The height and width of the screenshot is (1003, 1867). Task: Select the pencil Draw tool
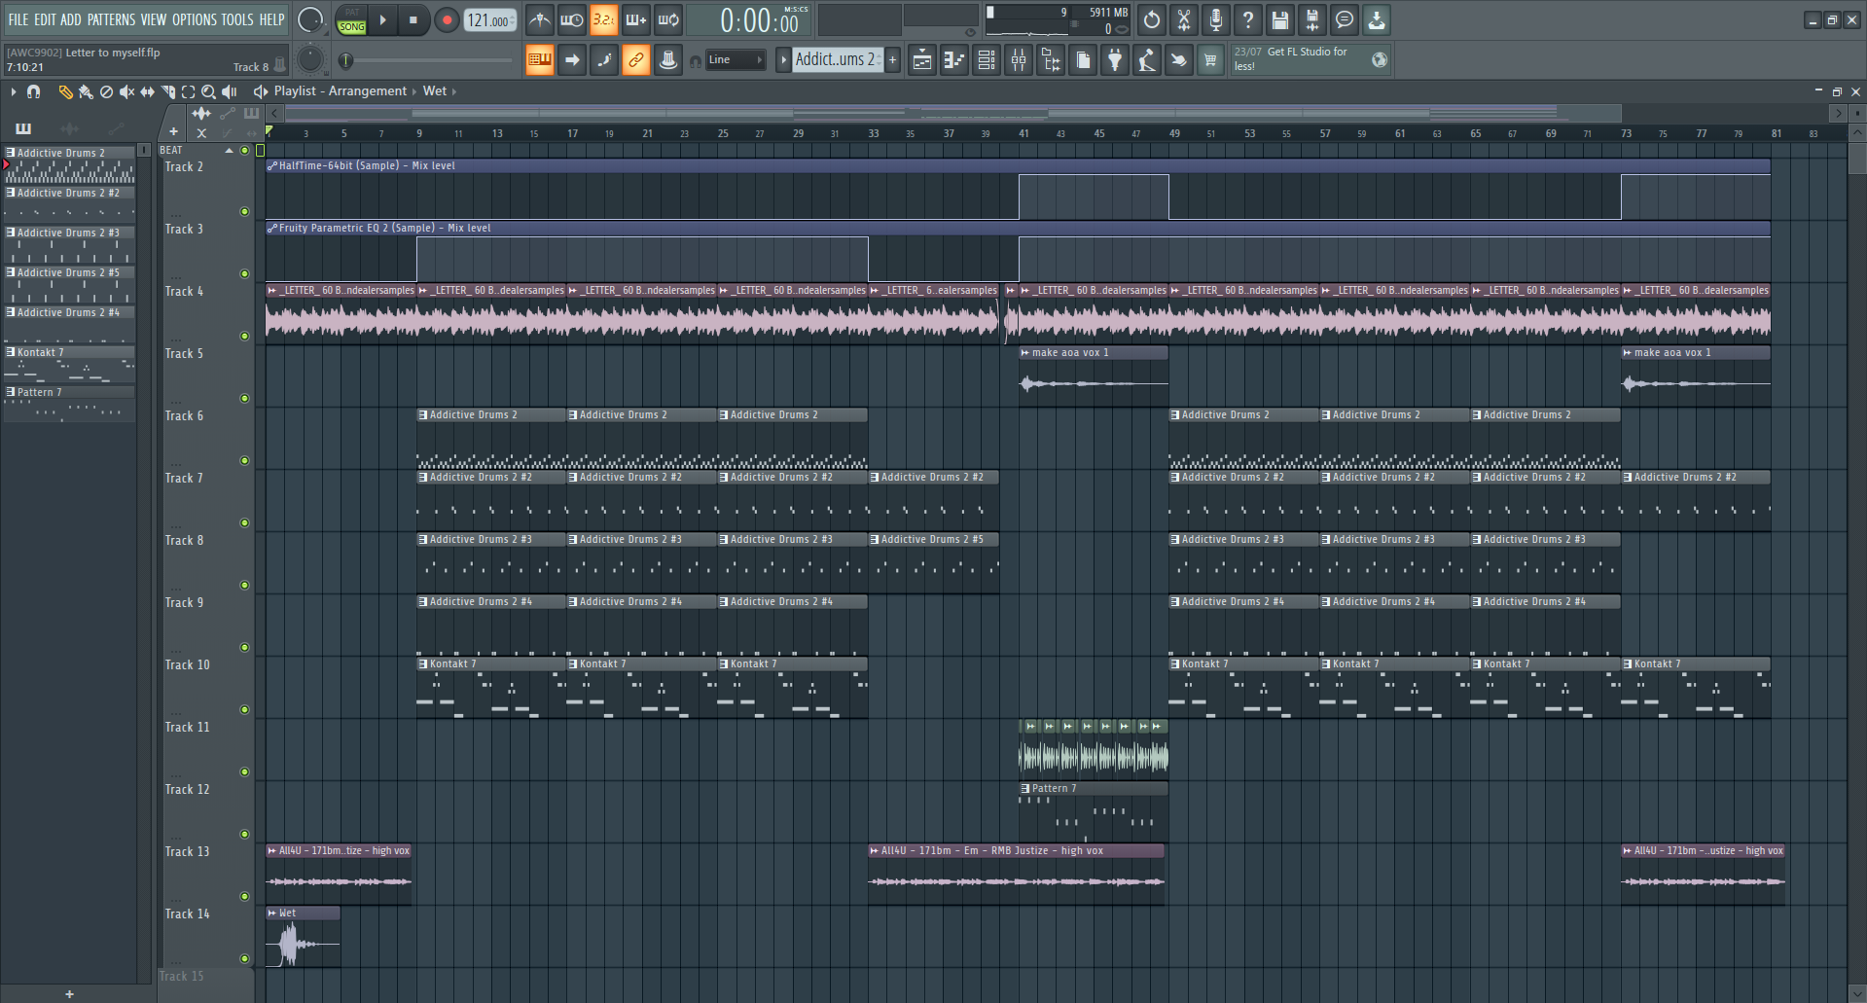coord(65,91)
